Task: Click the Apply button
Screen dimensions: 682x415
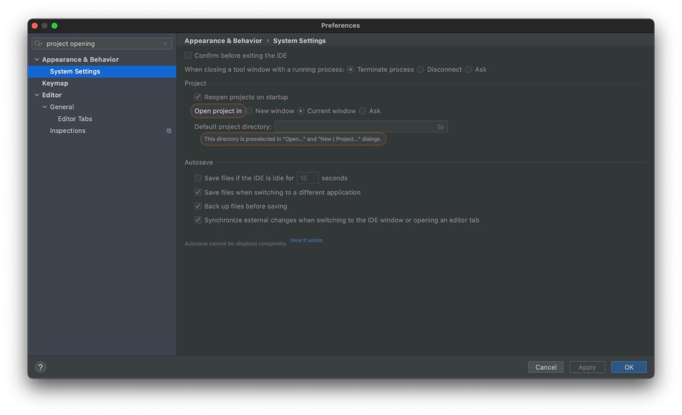Action: 587,367
